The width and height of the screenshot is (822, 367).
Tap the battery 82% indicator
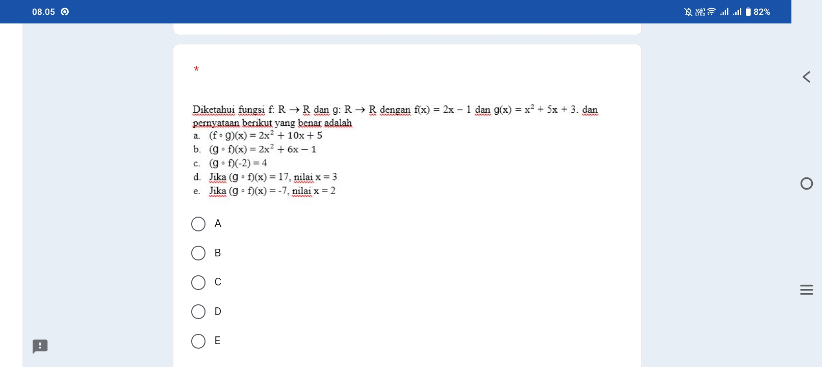tap(758, 12)
